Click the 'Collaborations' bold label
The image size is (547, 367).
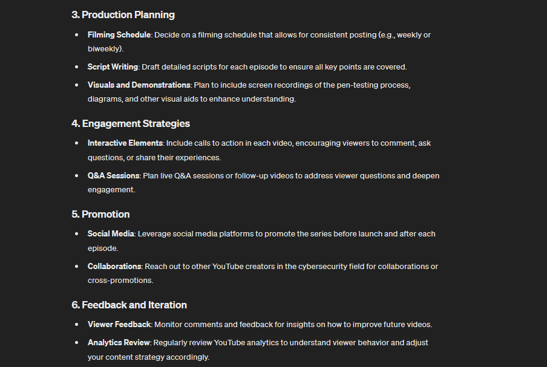coord(114,266)
